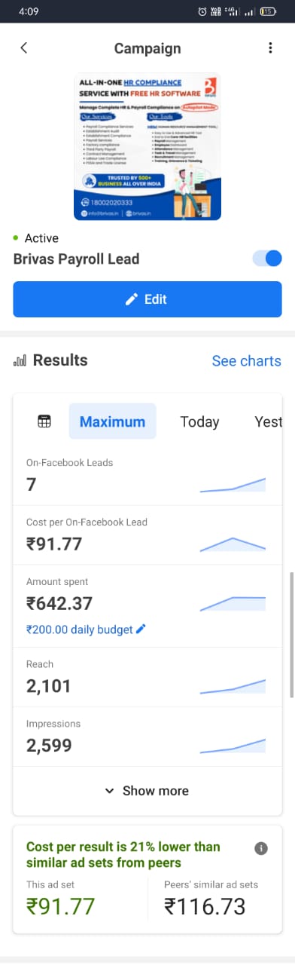Open the HR compliance ad preview image

[x=147, y=146]
